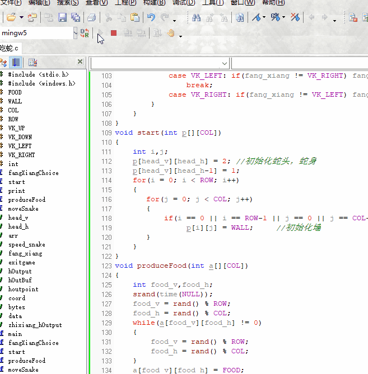368x374 pixels.
Task: Click the red-crossed stop-build icon
Action: tap(295, 17)
